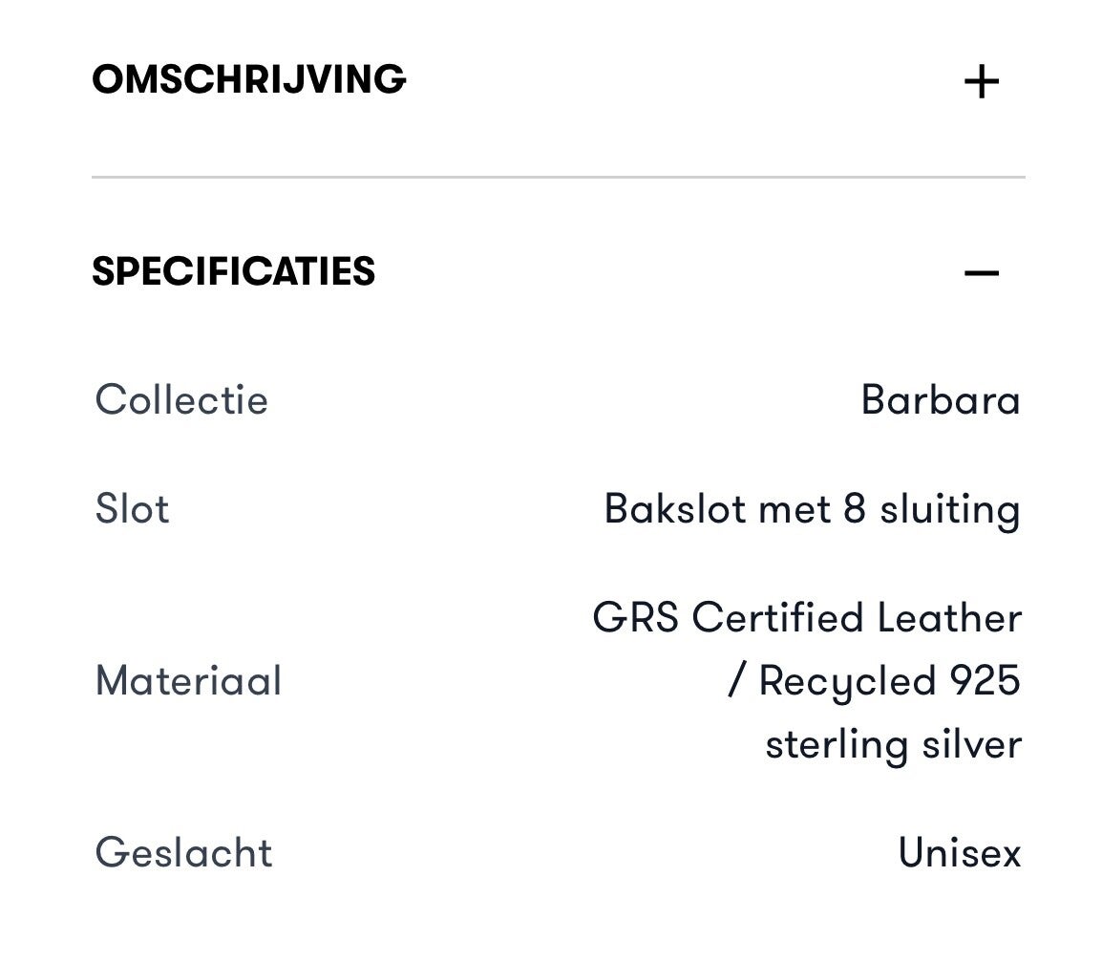Select the Collectie row label
The height and width of the screenshot is (962, 1102).
(181, 399)
